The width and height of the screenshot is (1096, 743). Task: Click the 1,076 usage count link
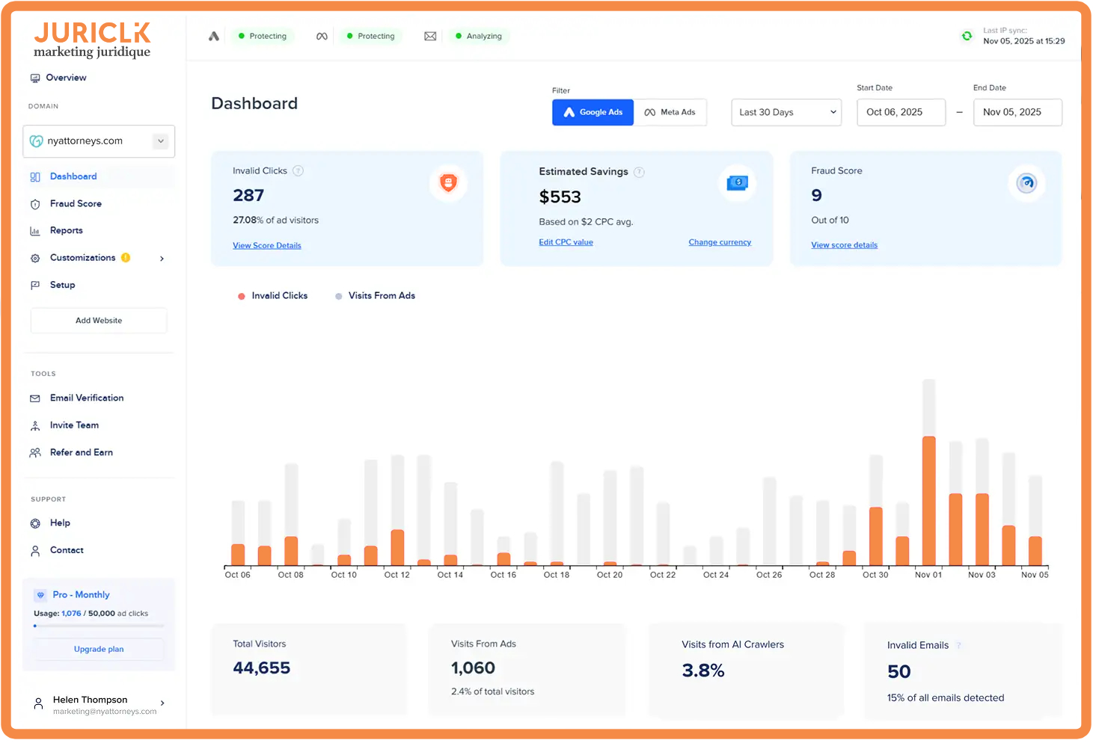click(71, 614)
